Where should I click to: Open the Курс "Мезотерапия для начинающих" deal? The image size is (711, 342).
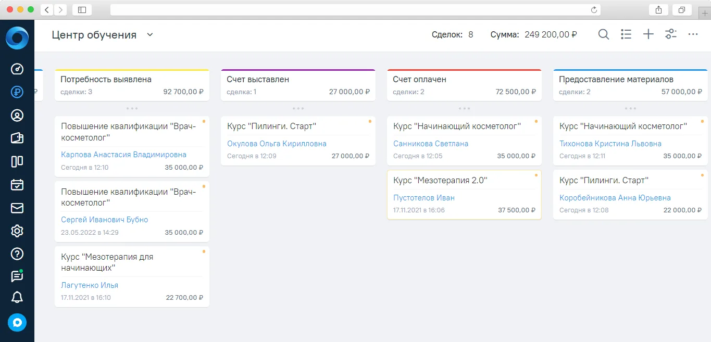(132, 276)
